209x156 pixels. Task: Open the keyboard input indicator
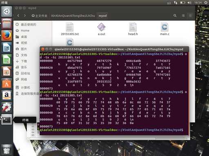(x=169, y=2)
